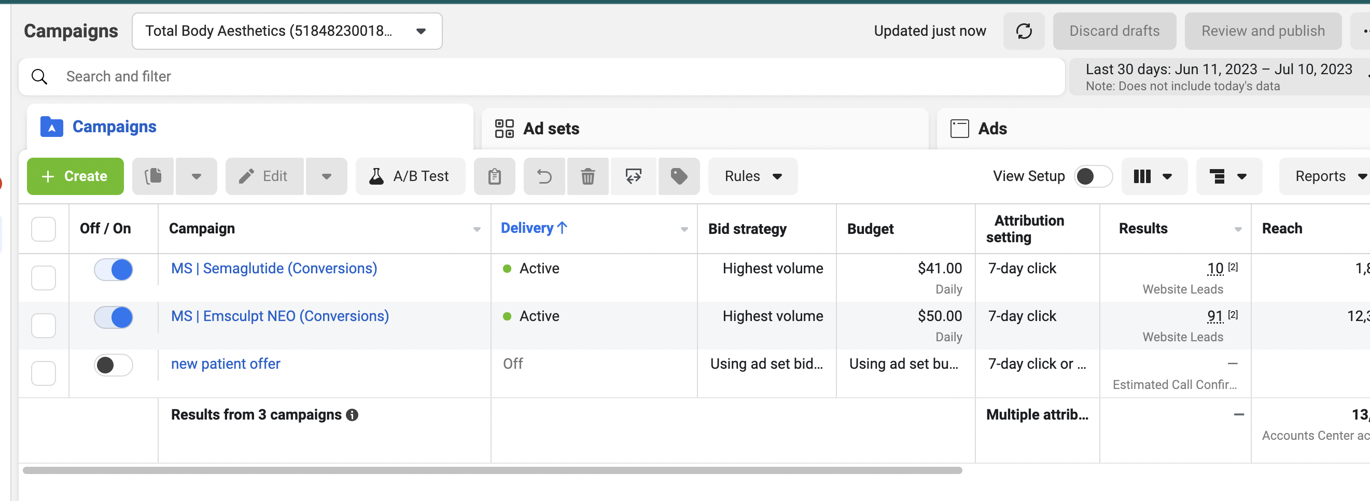Open the Total Body Aesthetics account dropdown
Viewport: 1370px width, 501px height.
[x=287, y=31]
